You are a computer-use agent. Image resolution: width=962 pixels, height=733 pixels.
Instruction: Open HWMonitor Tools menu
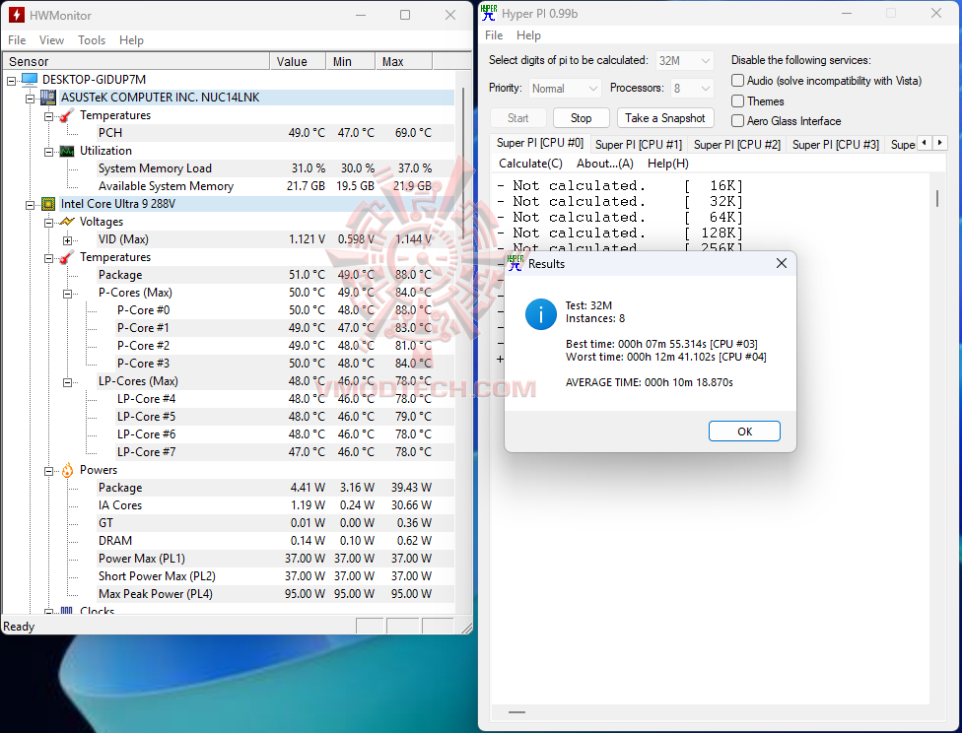[92, 40]
